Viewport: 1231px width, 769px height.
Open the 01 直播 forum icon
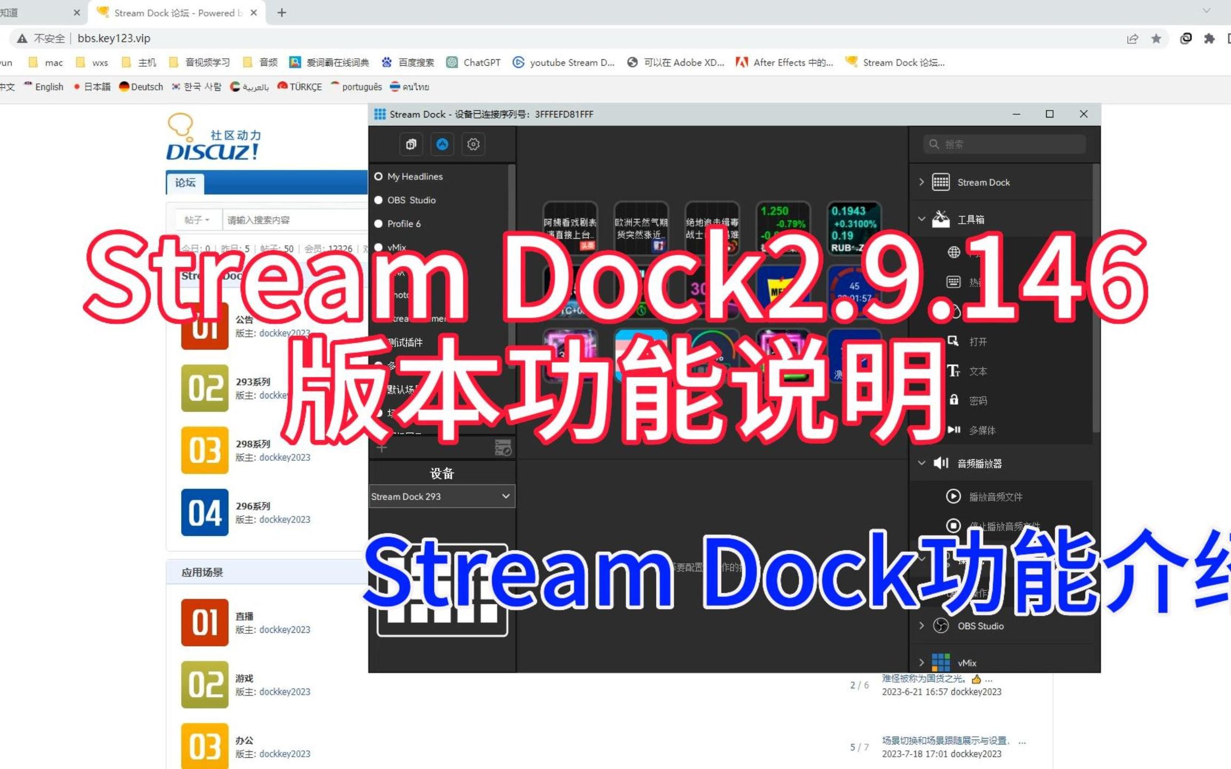205,623
